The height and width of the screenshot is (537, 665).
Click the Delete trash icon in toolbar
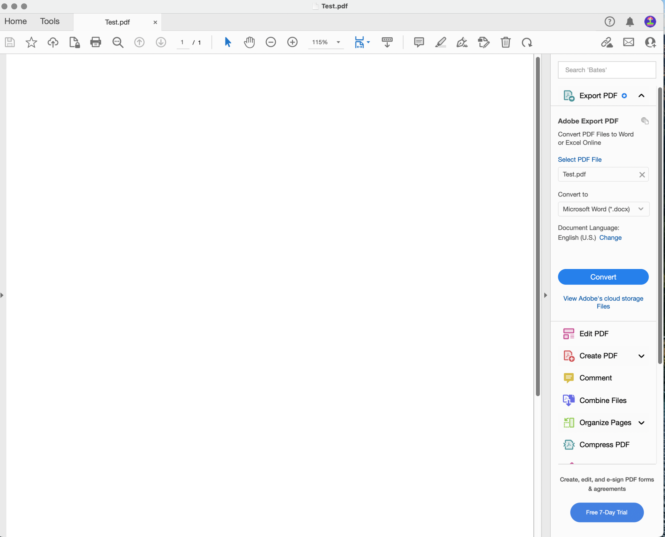[x=505, y=42]
